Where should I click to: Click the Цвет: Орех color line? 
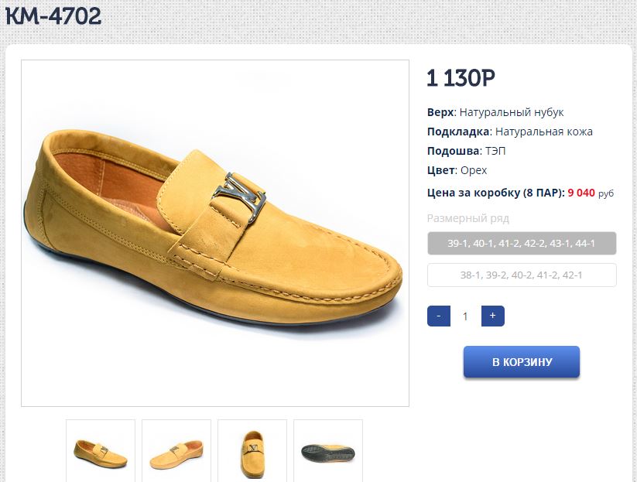(457, 170)
